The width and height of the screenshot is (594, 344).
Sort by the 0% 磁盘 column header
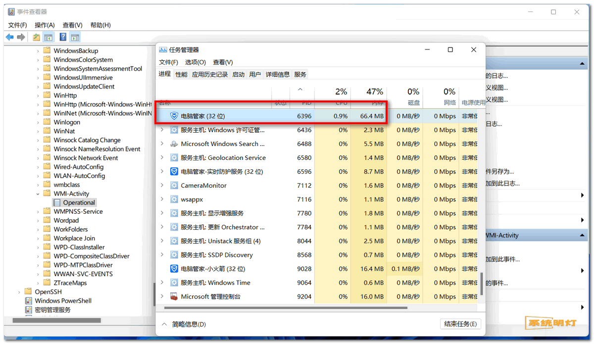click(405, 97)
